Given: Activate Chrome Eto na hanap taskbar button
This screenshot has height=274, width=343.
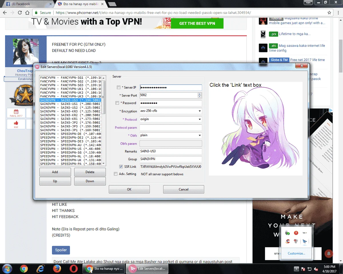Looking at the screenshot, I should click(104, 269).
